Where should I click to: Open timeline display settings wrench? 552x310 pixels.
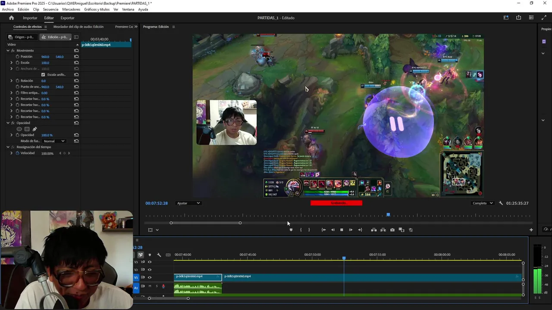(159, 255)
